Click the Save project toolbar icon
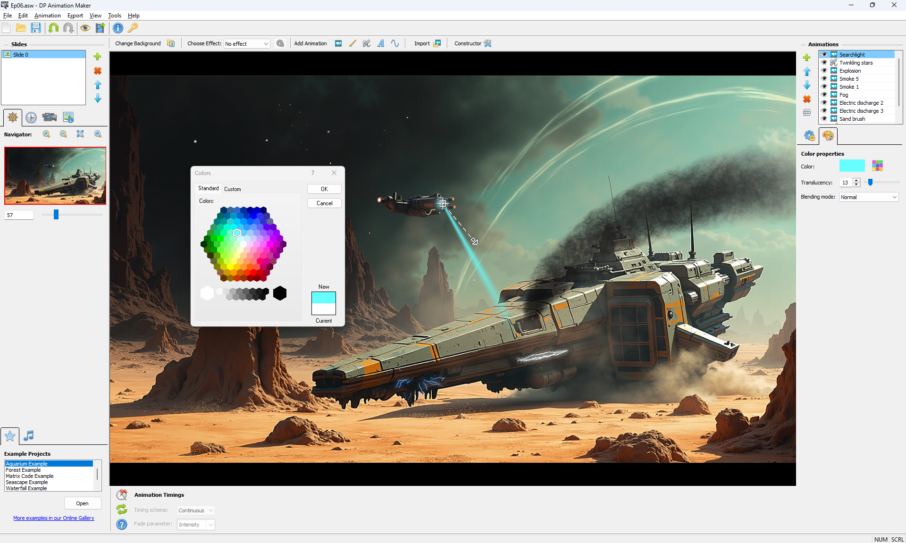 36,28
